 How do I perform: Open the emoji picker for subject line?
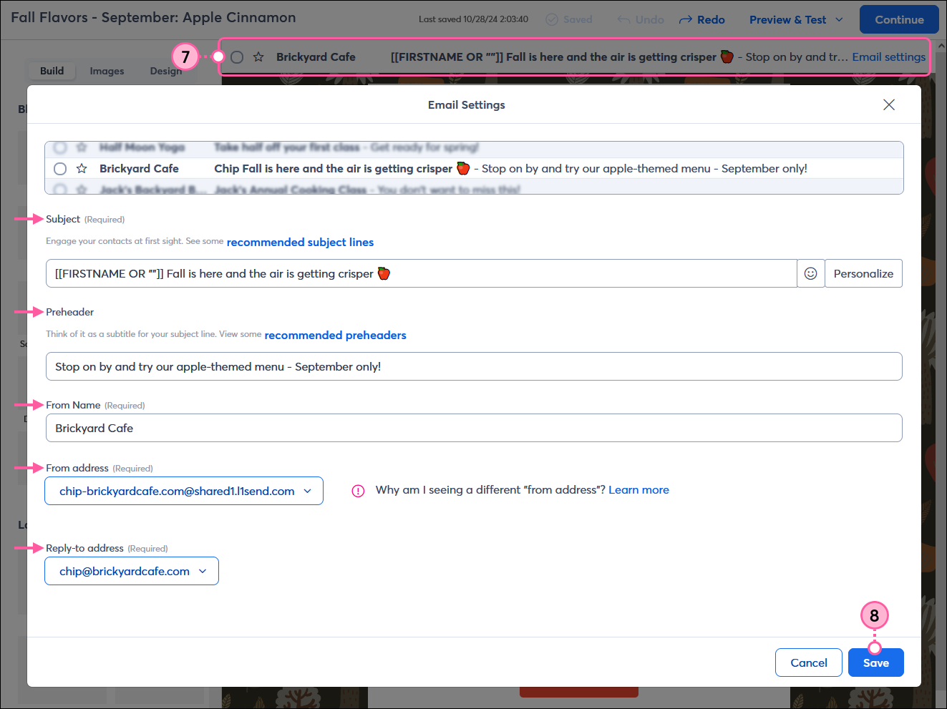pos(811,273)
